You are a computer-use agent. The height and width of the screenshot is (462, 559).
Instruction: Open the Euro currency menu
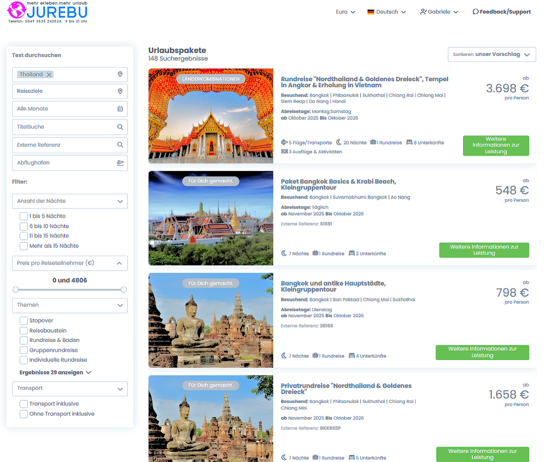345,12
